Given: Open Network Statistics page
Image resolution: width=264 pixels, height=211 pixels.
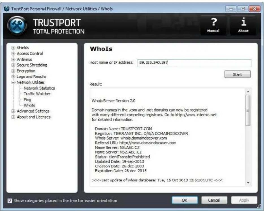Looking at the screenshot, I should click(x=39, y=88).
